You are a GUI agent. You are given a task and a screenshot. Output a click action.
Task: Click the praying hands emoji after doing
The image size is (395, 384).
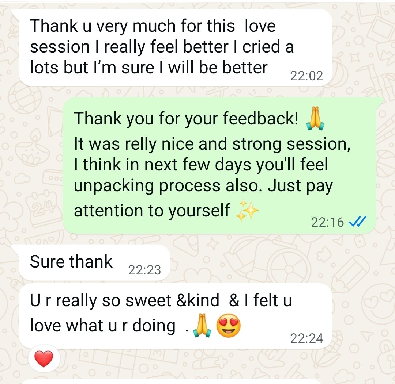pyautogui.click(x=202, y=325)
